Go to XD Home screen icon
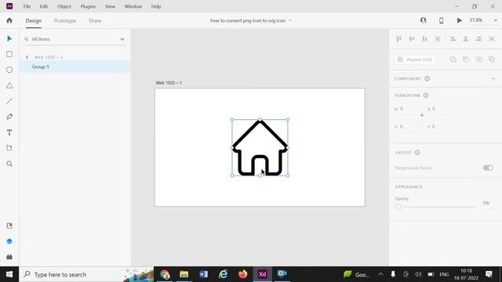Image resolution: width=502 pixels, height=282 pixels. 9,20
